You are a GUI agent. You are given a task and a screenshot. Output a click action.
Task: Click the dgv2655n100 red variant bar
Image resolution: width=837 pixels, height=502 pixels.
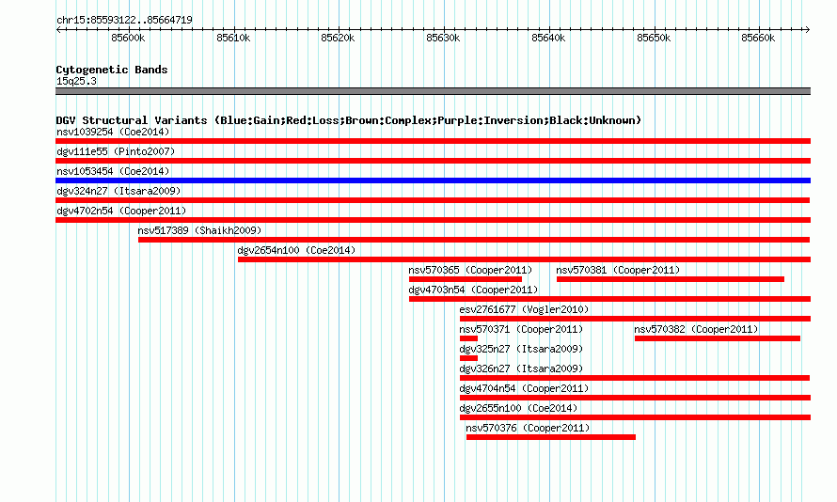point(635,417)
